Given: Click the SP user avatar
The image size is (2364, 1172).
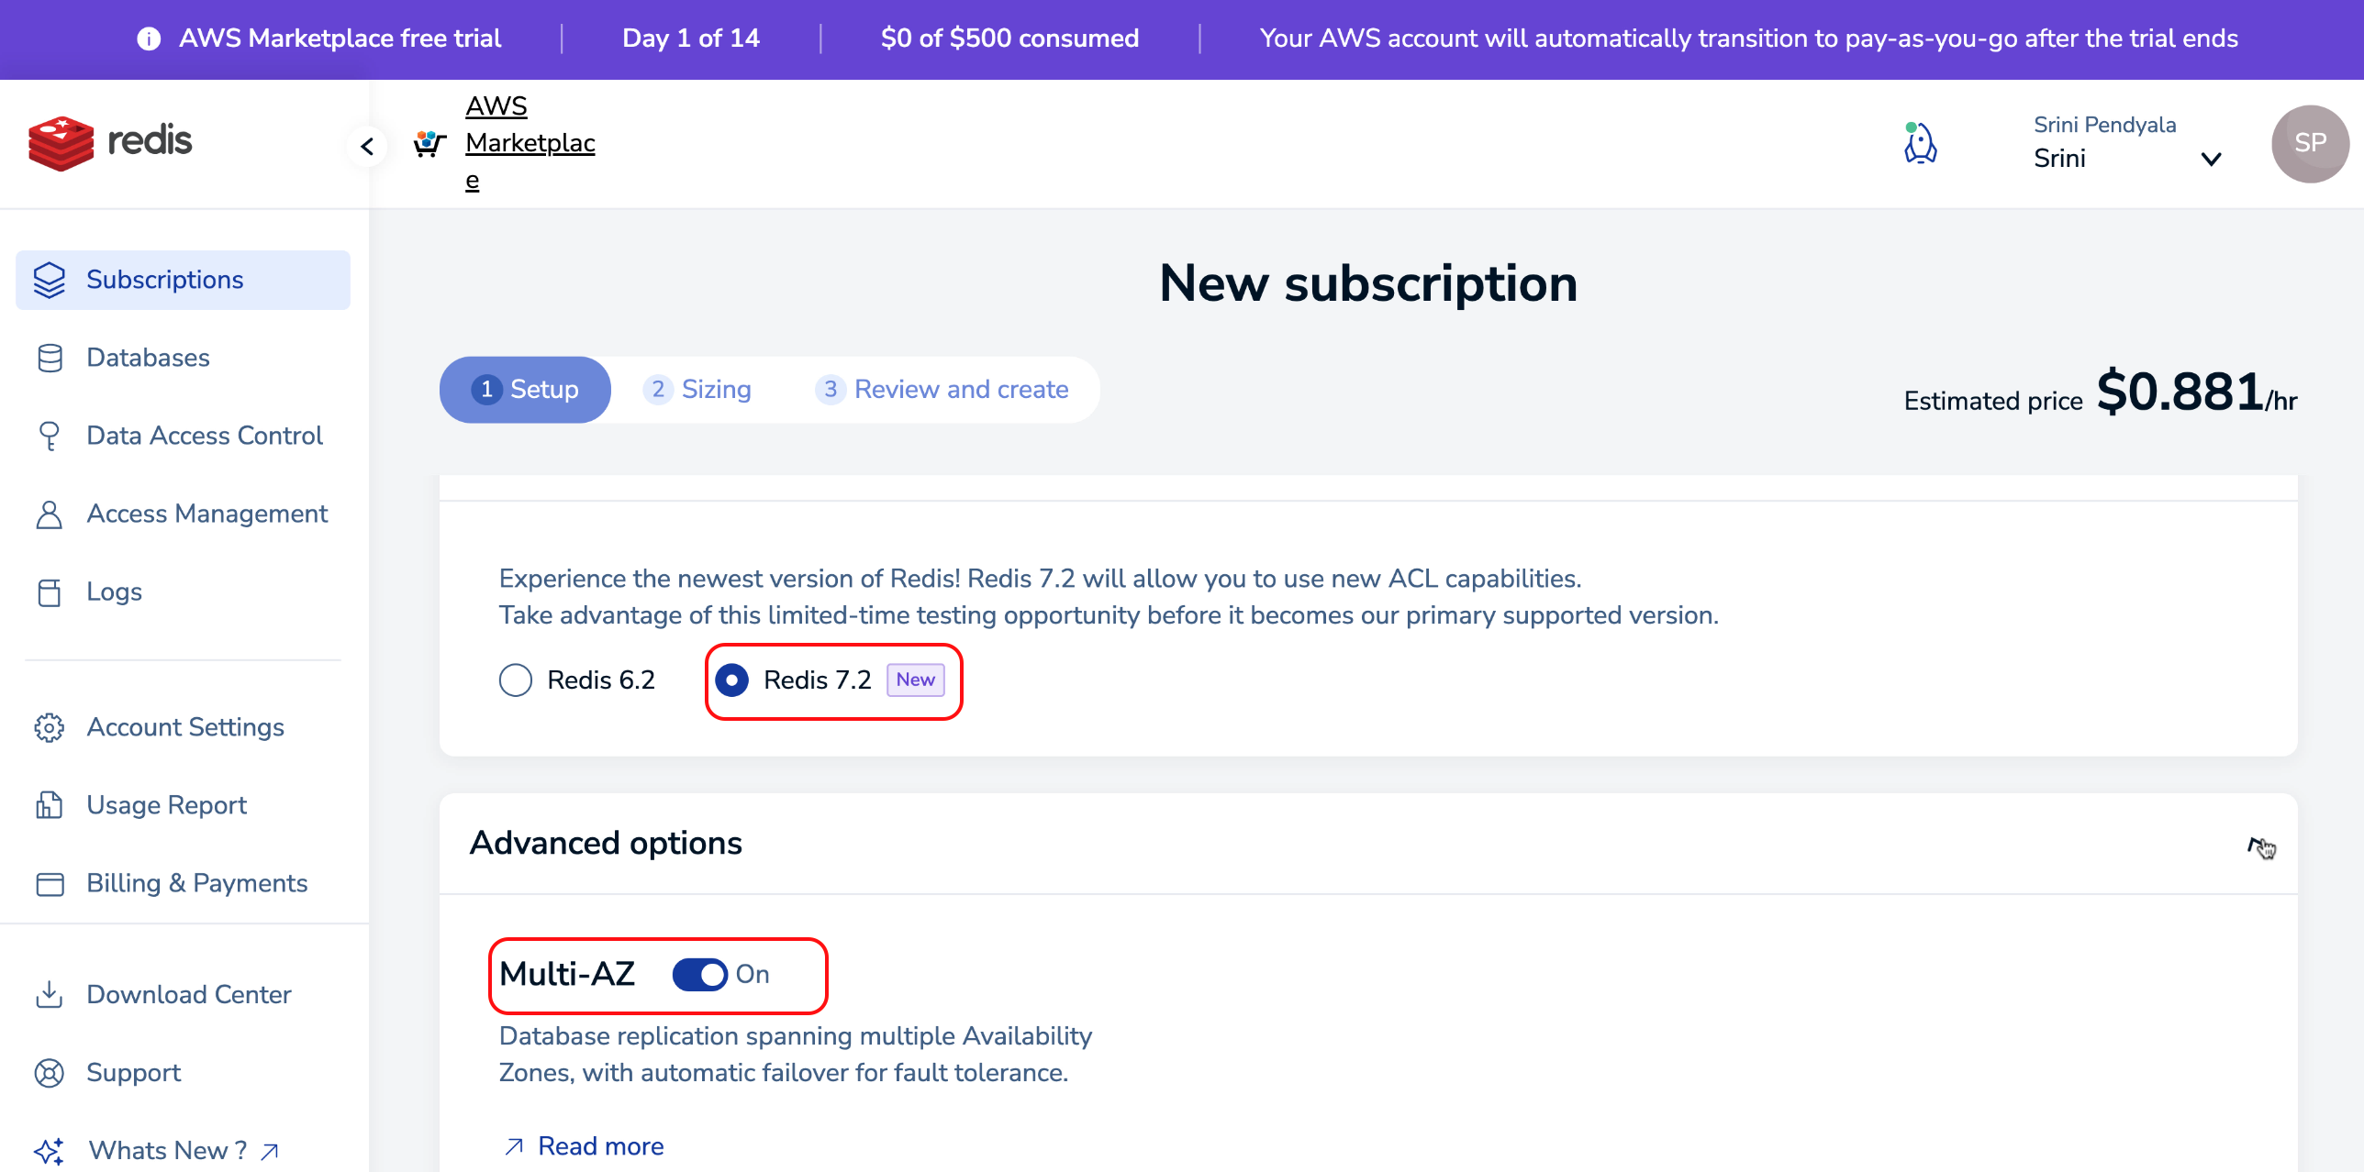Looking at the screenshot, I should (2310, 144).
